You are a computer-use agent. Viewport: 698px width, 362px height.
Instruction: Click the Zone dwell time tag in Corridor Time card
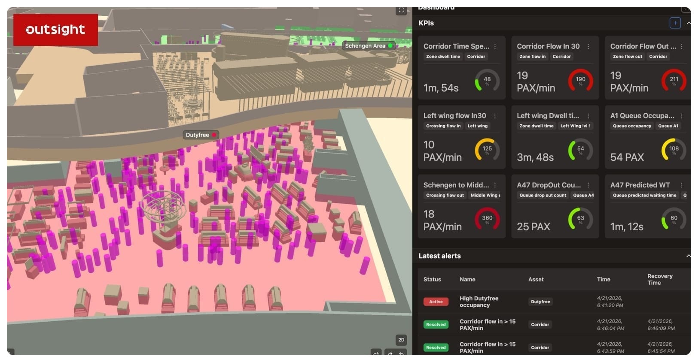point(443,57)
